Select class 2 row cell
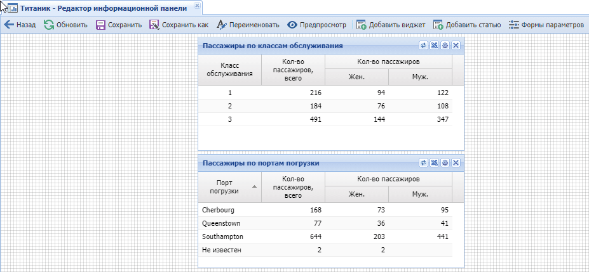The width and height of the screenshot is (589, 272). [230, 106]
